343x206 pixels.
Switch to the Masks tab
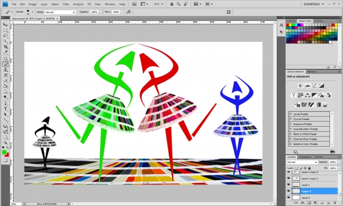[312, 72]
